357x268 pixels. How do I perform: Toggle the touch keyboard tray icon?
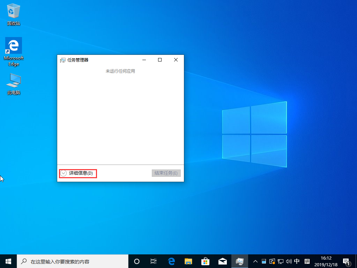264,261
